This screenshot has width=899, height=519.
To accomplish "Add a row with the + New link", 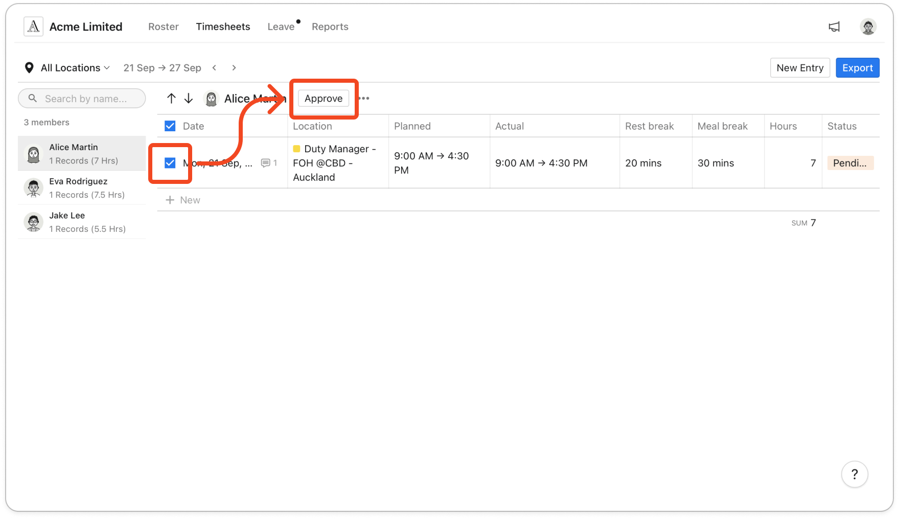I will 182,200.
